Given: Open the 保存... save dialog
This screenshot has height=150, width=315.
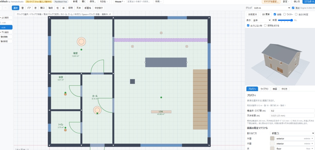Looking at the screenshot, I should [93, 2].
